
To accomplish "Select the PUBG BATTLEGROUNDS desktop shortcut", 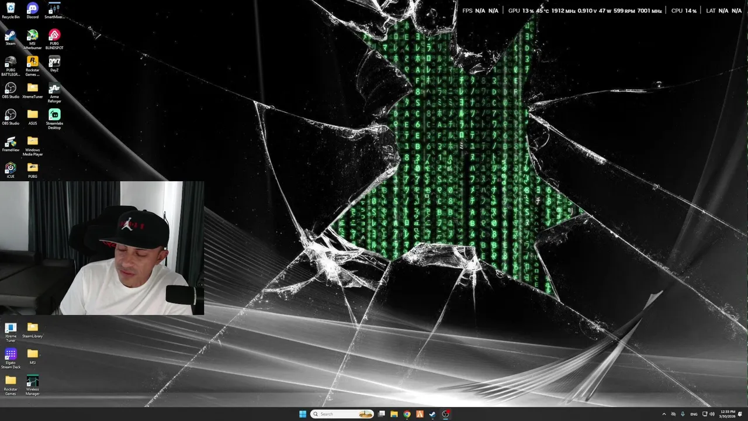I will 11,66.
